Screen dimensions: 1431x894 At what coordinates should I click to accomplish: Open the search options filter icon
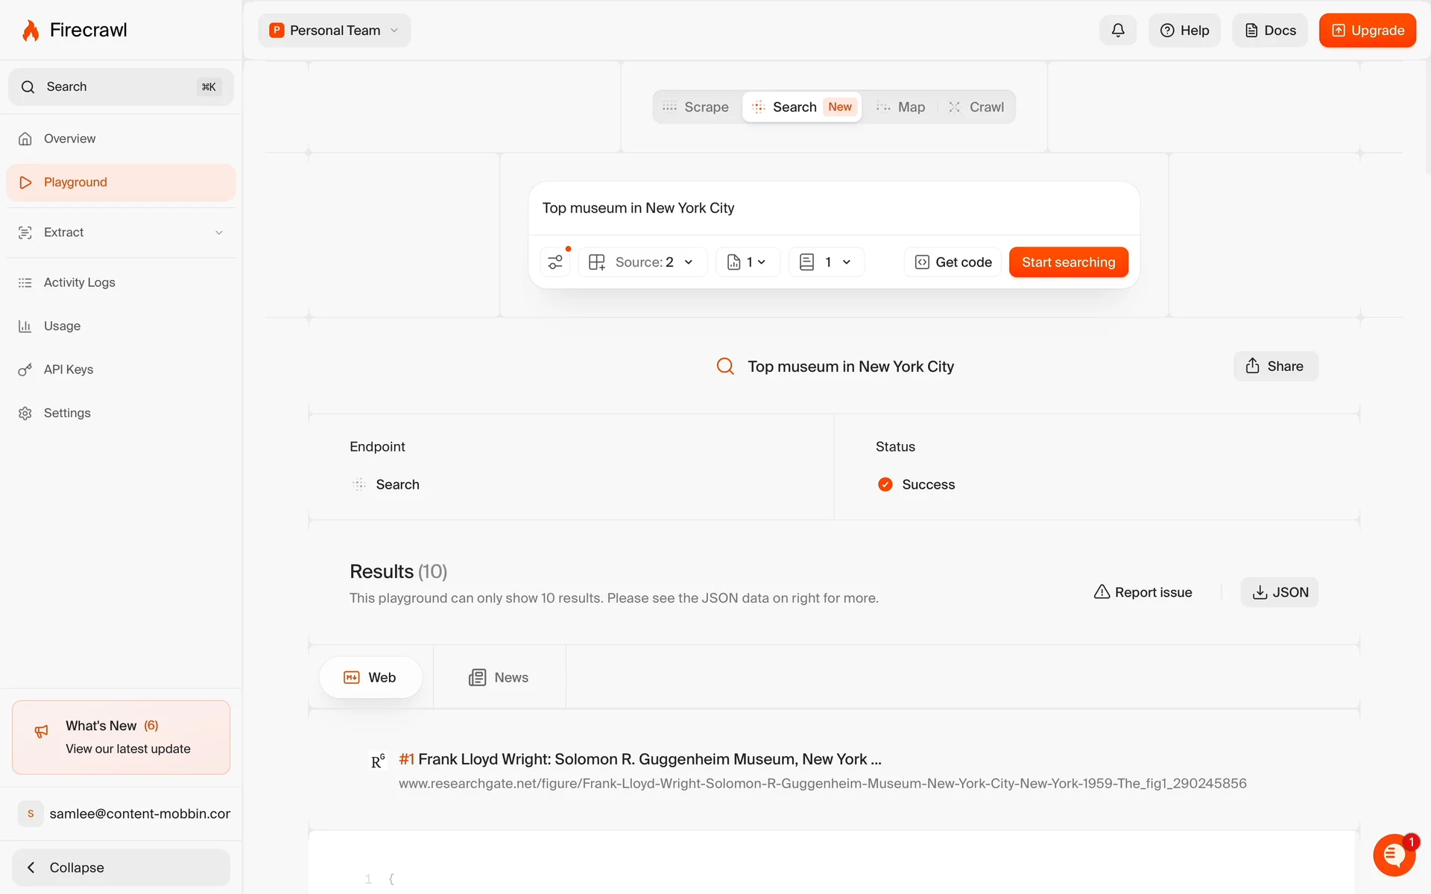pyautogui.click(x=555, y=262)
